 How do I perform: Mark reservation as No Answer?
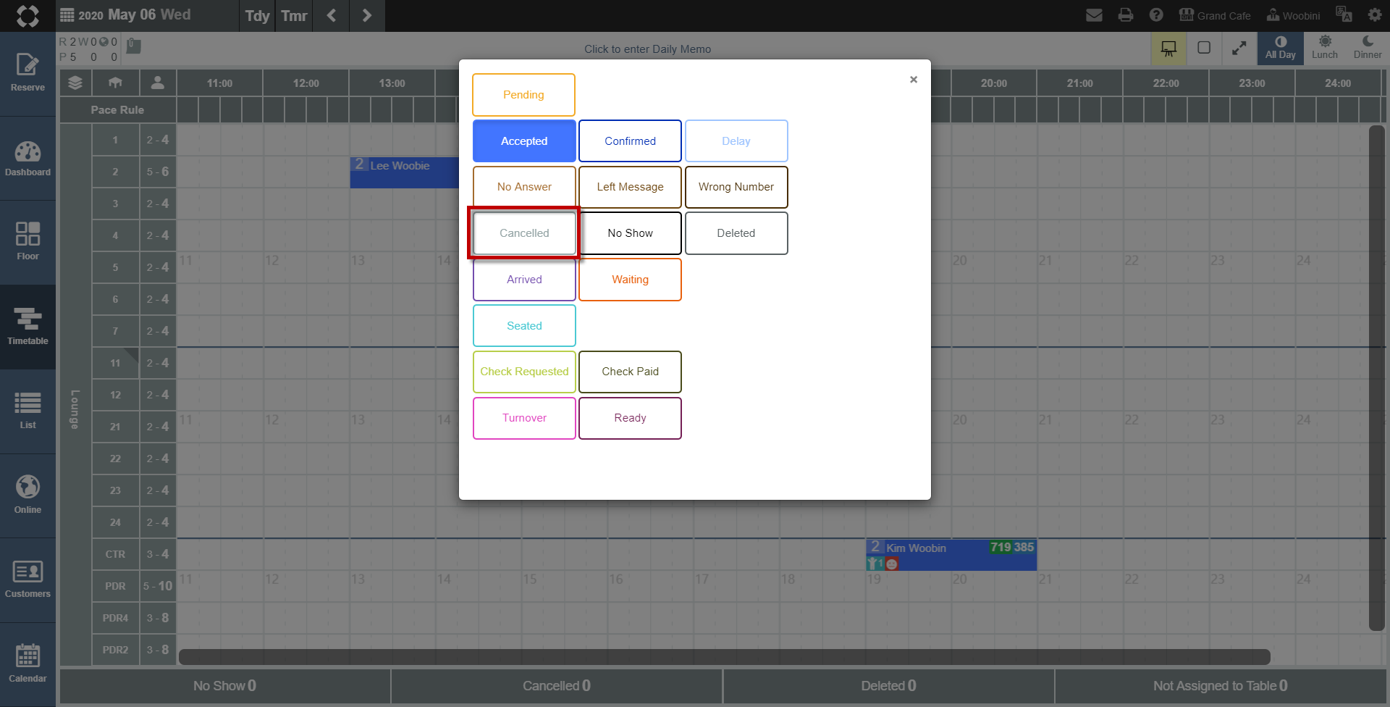[x=524, y=187]
